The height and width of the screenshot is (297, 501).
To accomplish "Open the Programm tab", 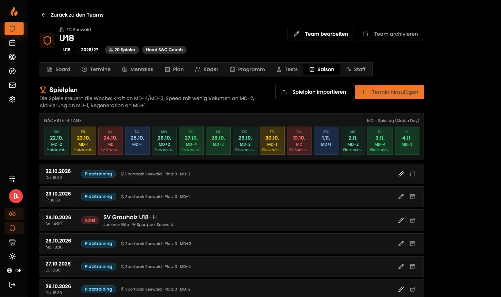I will (247, 69).
